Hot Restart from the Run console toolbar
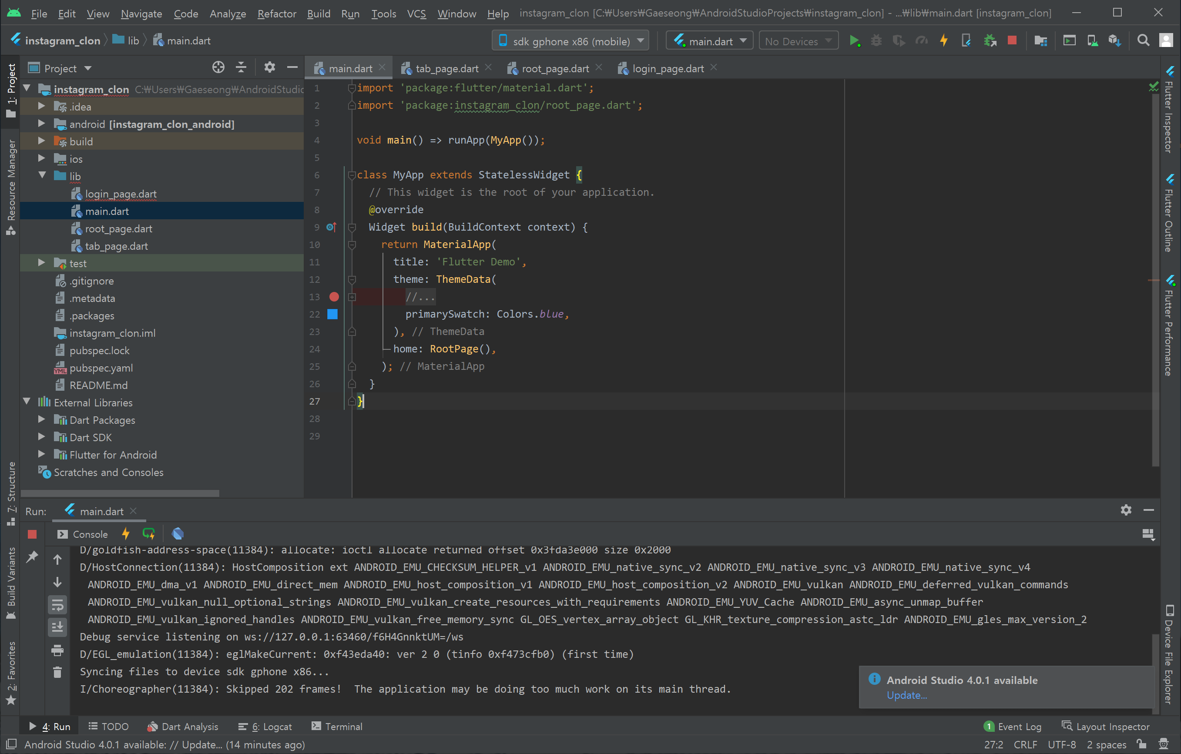Screen dimensions: 1181x754 click(148, 534)
